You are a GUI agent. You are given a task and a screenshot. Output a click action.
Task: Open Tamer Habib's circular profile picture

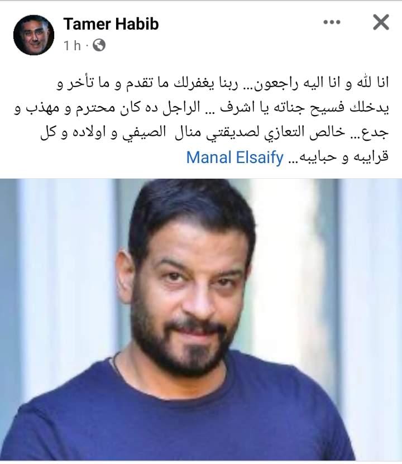pyautogui.click(x=33, y=35)
